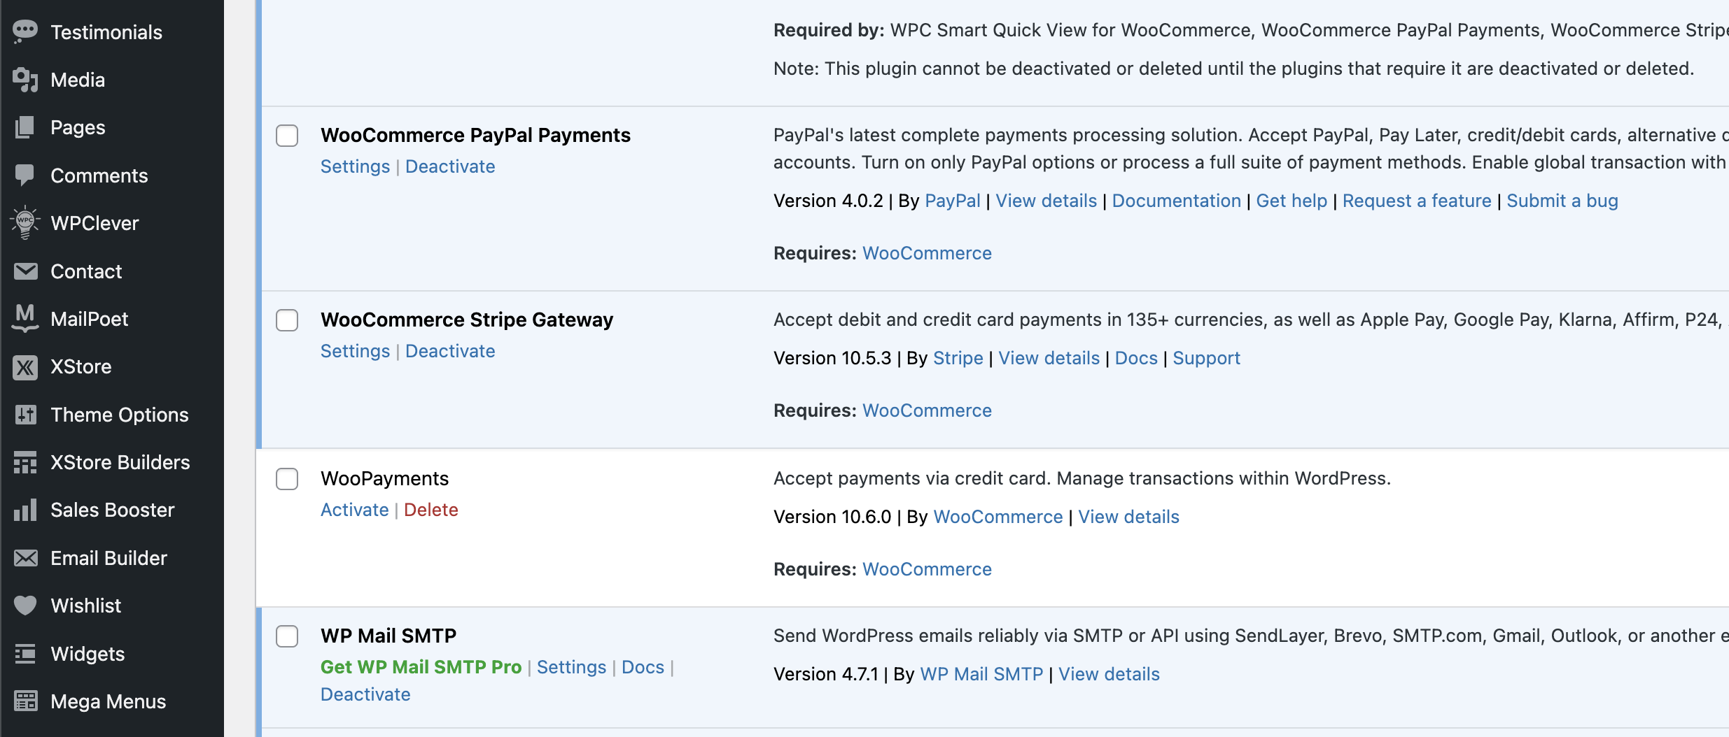Open the Theme Options menu
The width and height of the screenshot is (1729, 737).
(120, 415)
